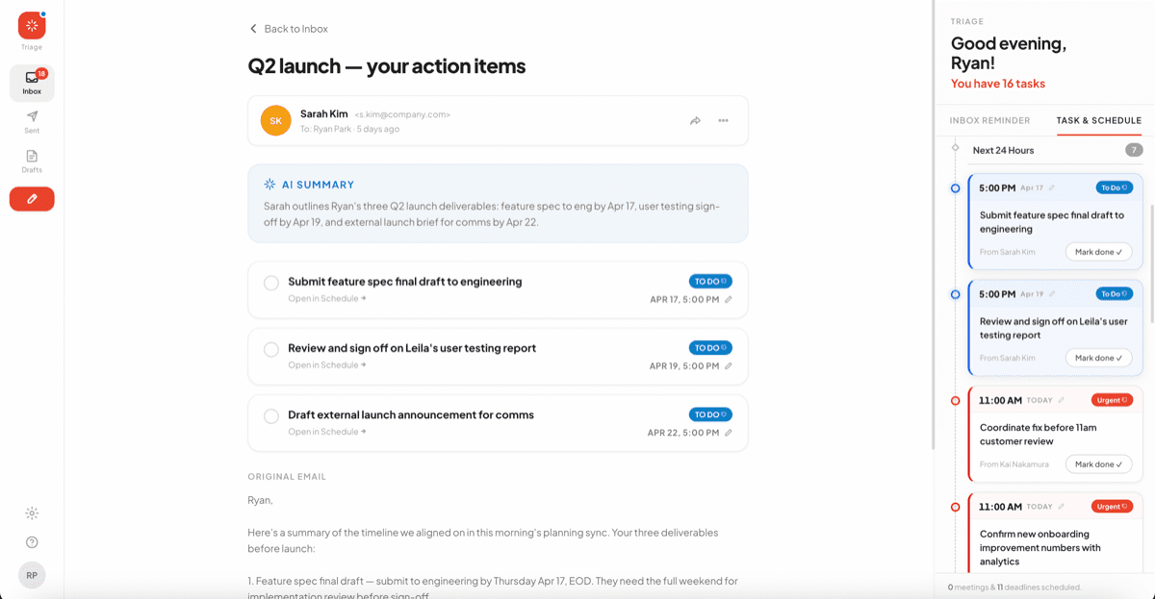The height and width of the screenshot is (599, 1155).
Task: Click Mark done on Coordinate fix task
Action: [x=1098, y=464]
